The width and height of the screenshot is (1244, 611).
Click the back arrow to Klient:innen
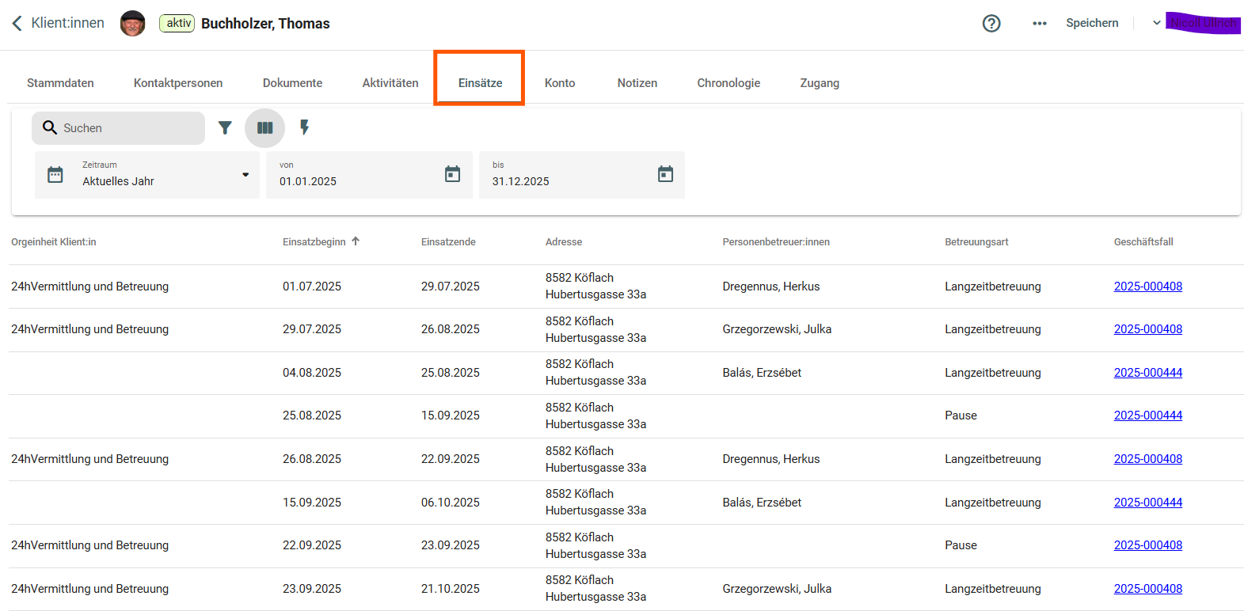point(17,23)
